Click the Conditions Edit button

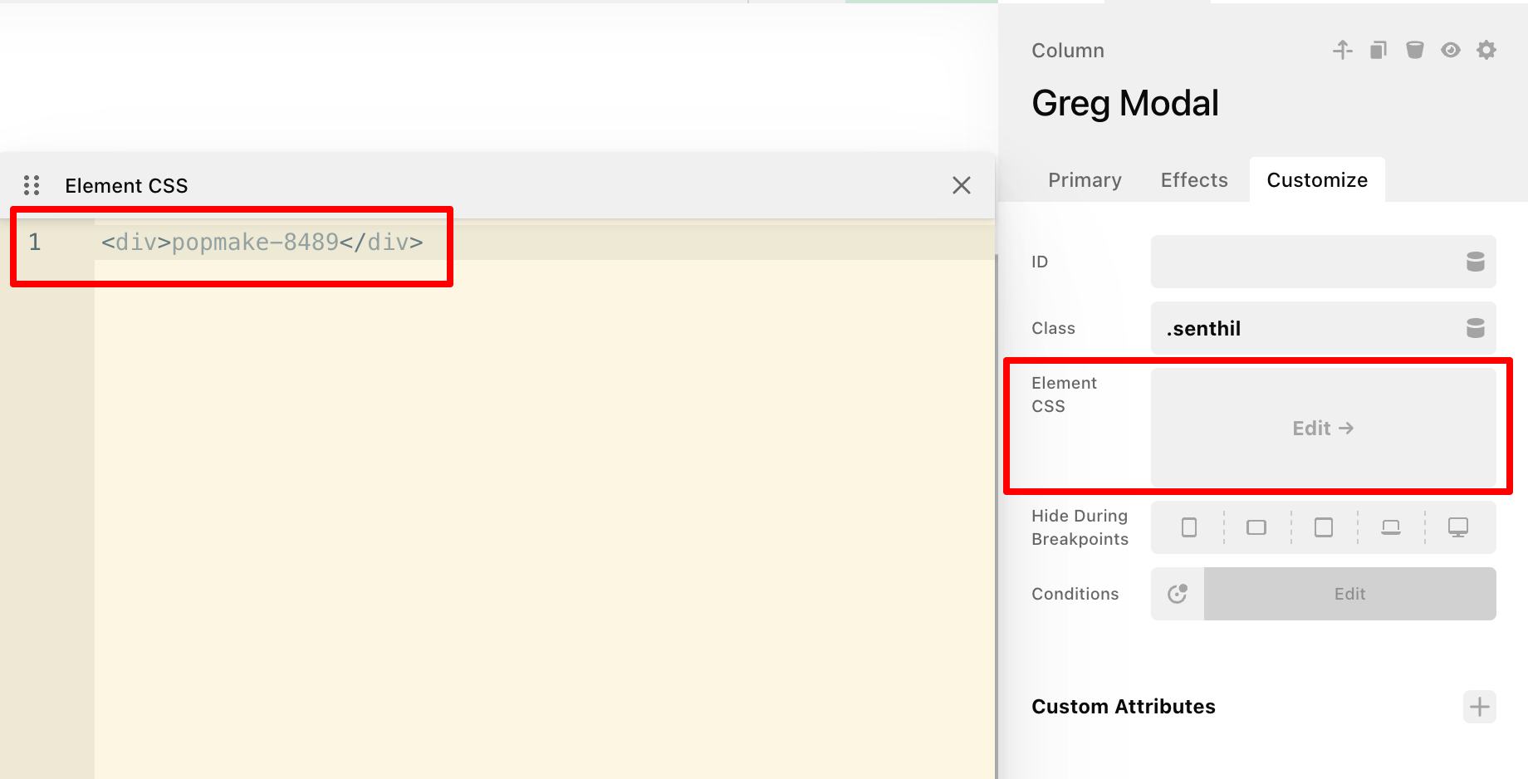pos(1349,594)
